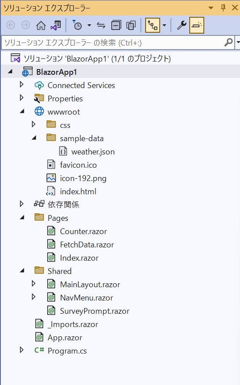Open dropdown arrow next to clock filter
Viewport: 240px width, 385px height.
point(90,25)
